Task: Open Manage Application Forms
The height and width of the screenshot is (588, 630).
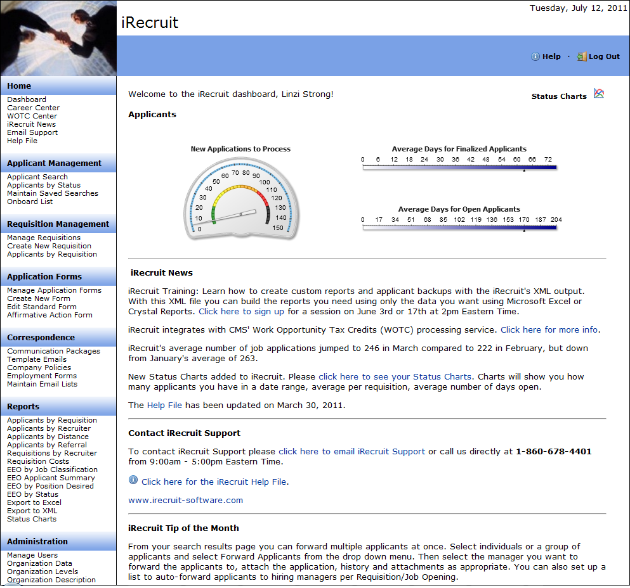Action: click(x=54, y=290)
